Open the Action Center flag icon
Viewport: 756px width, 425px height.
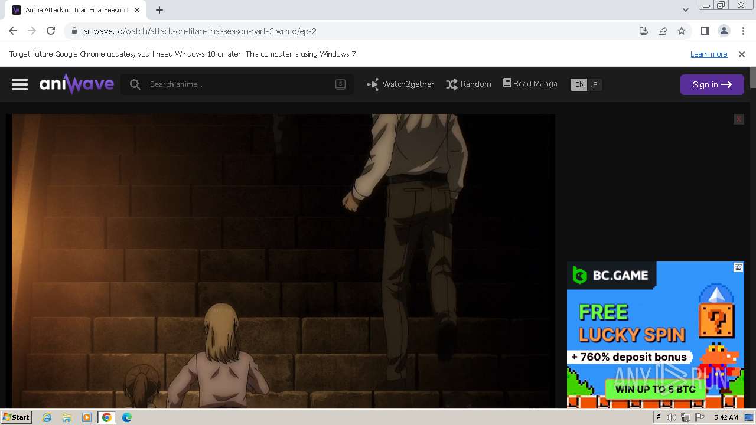tap(700, 417)
